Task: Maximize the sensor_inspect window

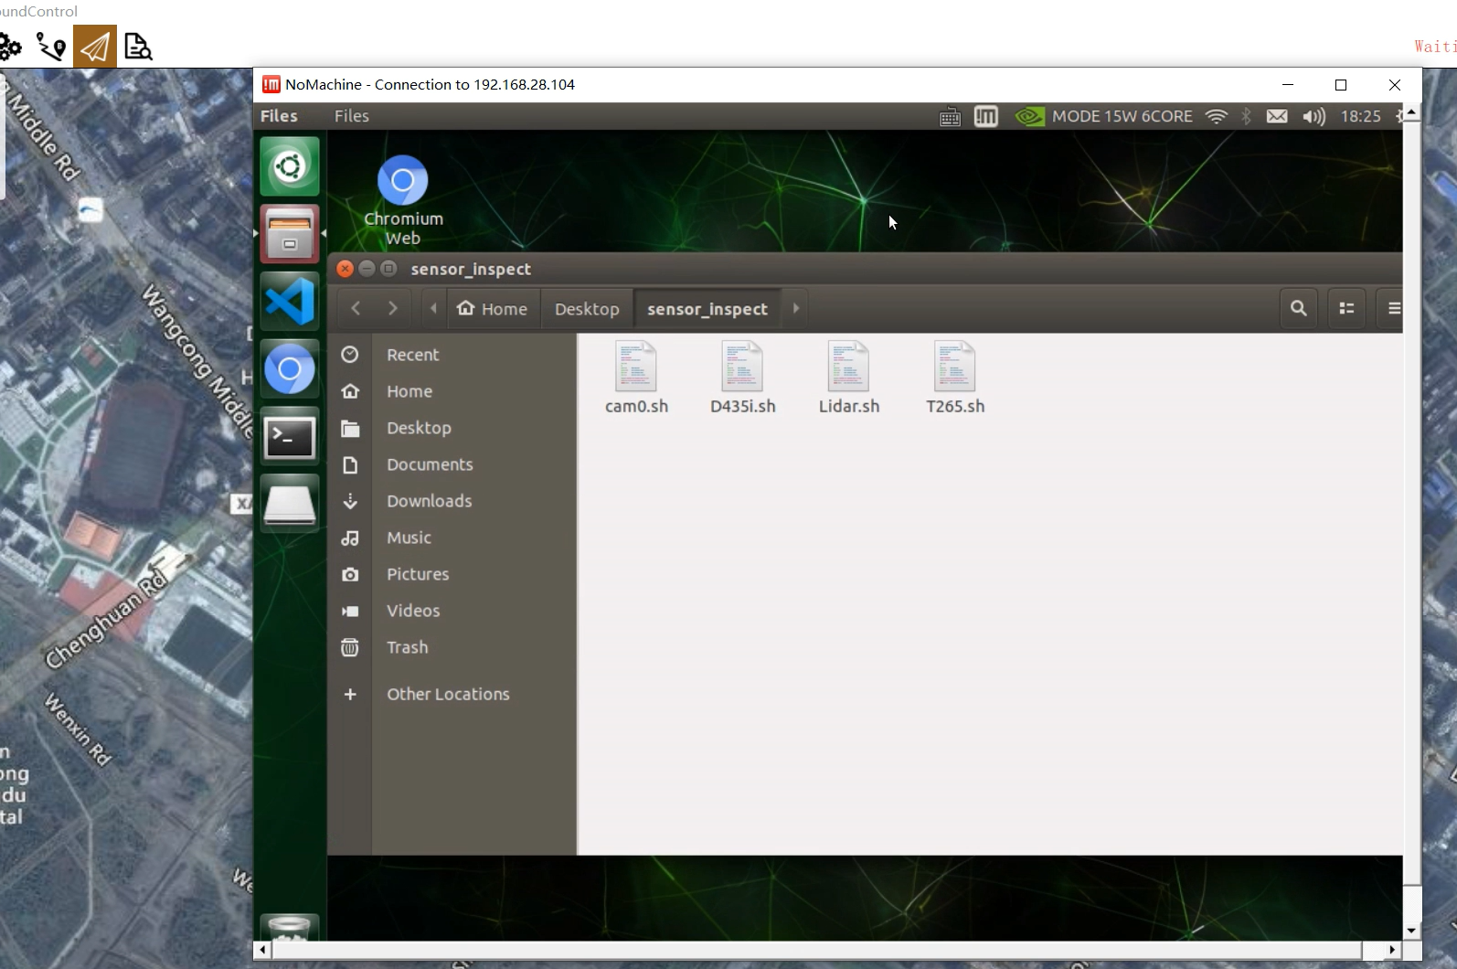Action: click(x=388, y=269)
